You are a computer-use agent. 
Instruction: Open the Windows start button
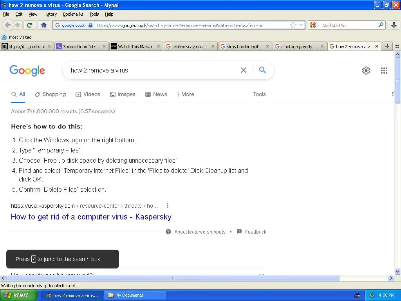click(x=19, y=295)
